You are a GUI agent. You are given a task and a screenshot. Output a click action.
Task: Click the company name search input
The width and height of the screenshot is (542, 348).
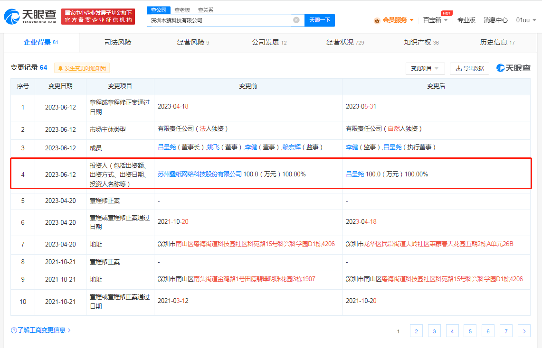(x=221, y=20)
